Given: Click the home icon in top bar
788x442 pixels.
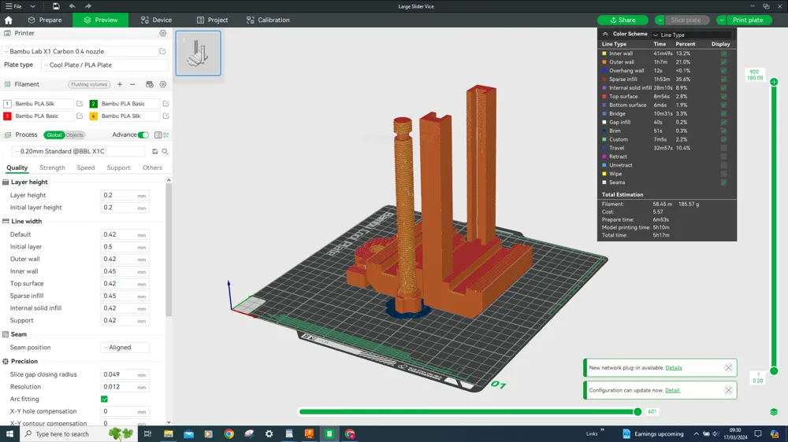Looking at the screenshot, I should (x=9, y=20).
